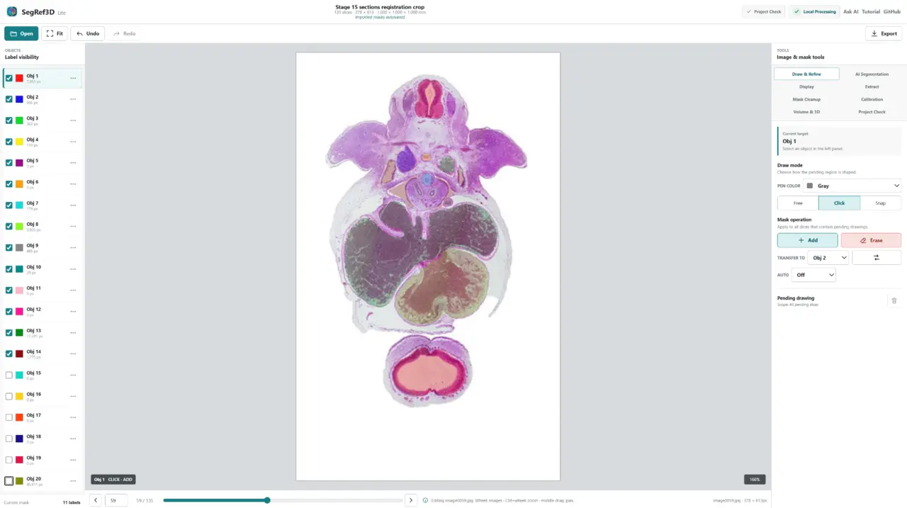Screen dimensions: 907x508
Task: Open the GitHub link
Action: [x=891, y=11]
